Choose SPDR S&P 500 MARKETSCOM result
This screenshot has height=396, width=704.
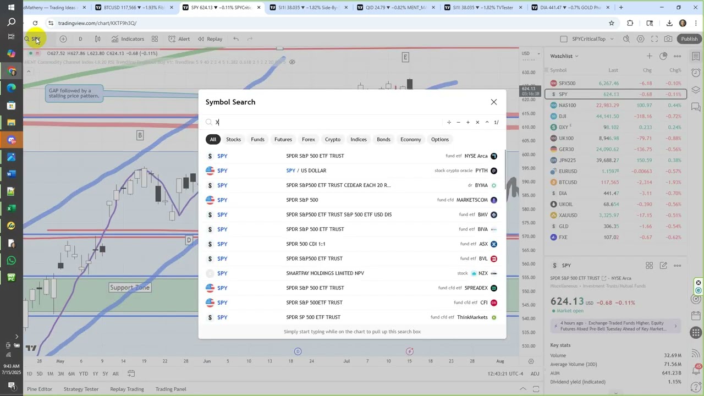[352, 200]
